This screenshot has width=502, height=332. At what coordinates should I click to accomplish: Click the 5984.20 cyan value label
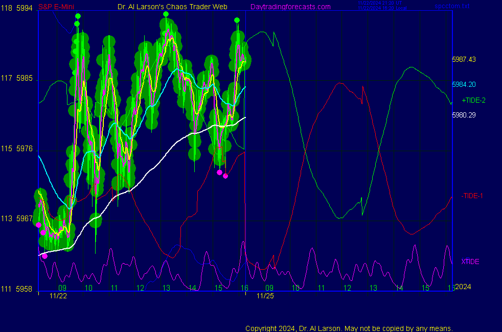[x=464, y=84]
